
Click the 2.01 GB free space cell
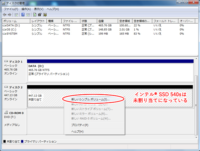124,30
